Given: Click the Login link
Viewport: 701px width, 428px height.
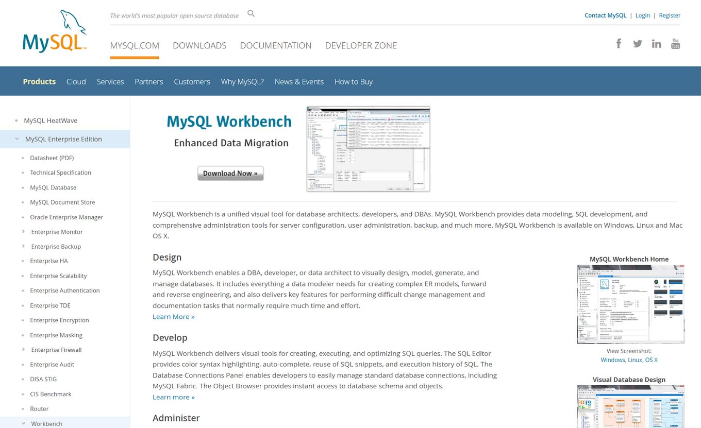Looking at the screenshot, I should click(642, 15).
